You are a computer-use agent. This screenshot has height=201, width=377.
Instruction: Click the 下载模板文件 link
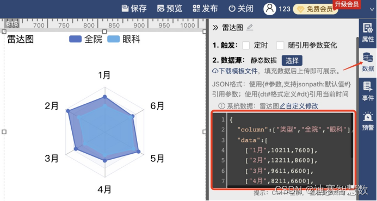pos(234,71)
